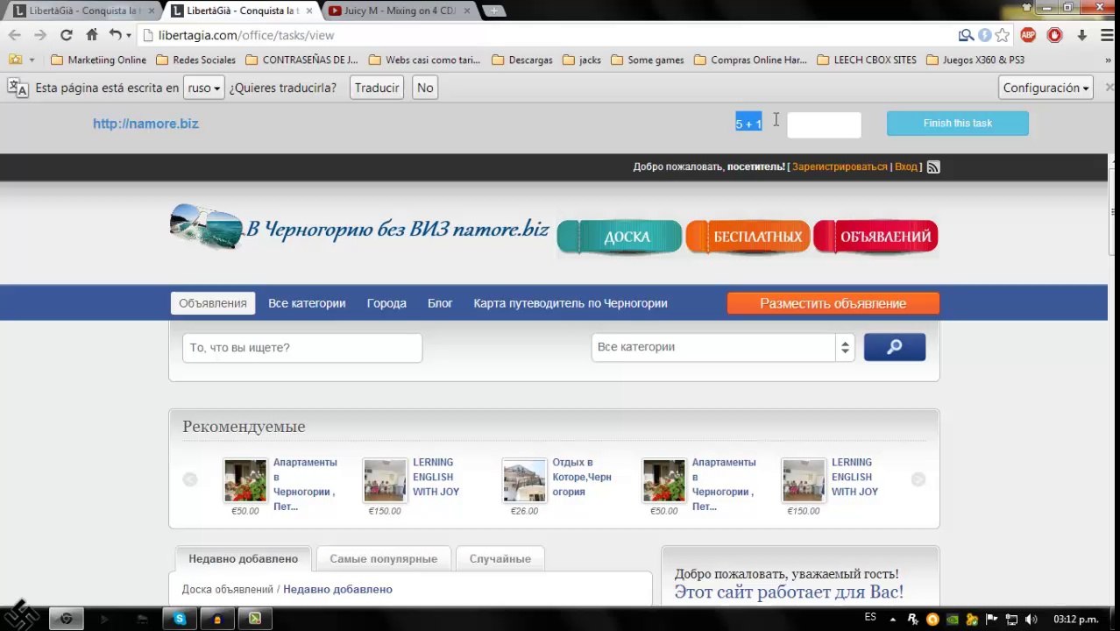Open the back-history dropdown arrow
1120x631 pixels.
[x=128, y=35]
